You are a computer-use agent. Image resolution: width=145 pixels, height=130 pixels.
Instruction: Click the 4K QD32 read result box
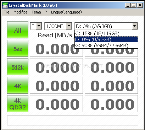pos(56,104)
